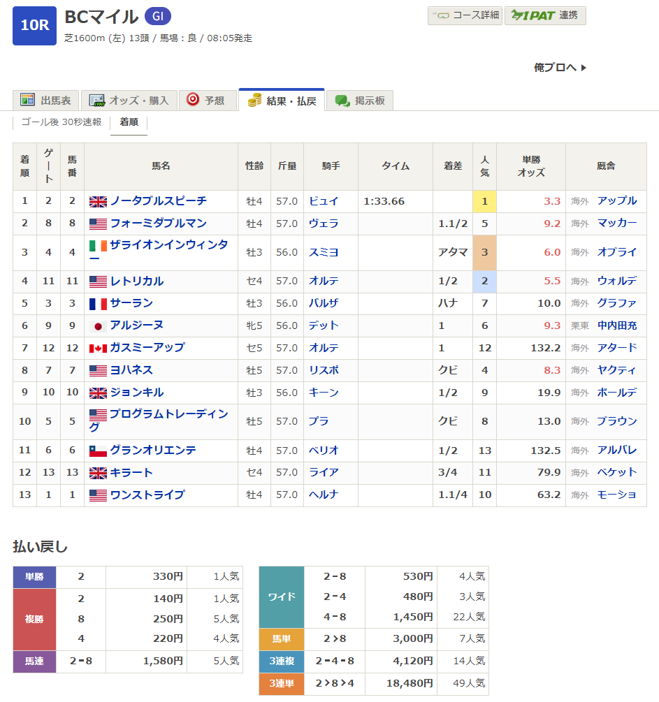Screen dimensions: 659x702
Task: Open horse link フォーミダブルマン
Action: 158,224
